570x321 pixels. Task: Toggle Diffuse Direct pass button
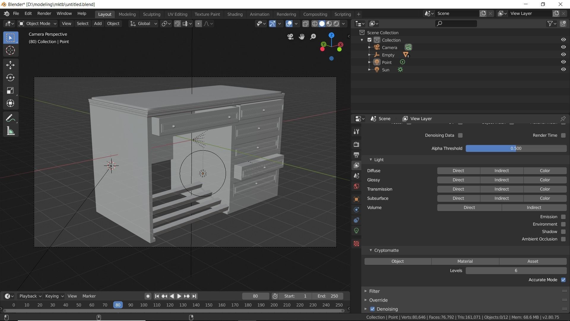pyautogui.click(x=458, y=171)
